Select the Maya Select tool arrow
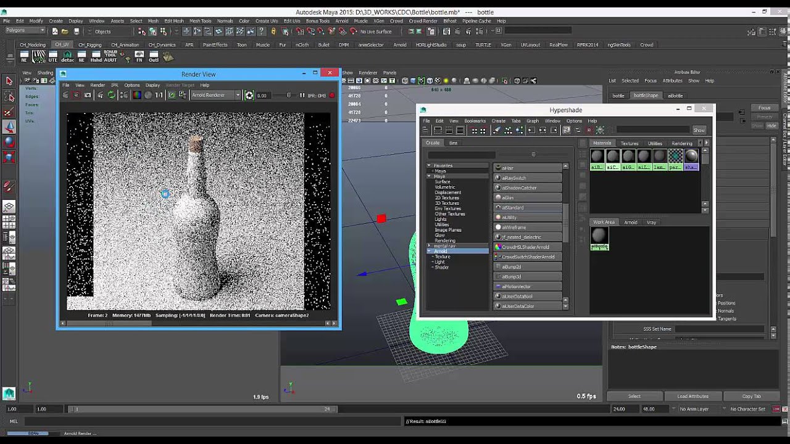790x444 pixels. [x=9, y=81]
